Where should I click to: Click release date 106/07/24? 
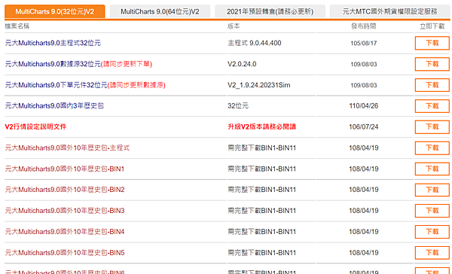(364, 126)
